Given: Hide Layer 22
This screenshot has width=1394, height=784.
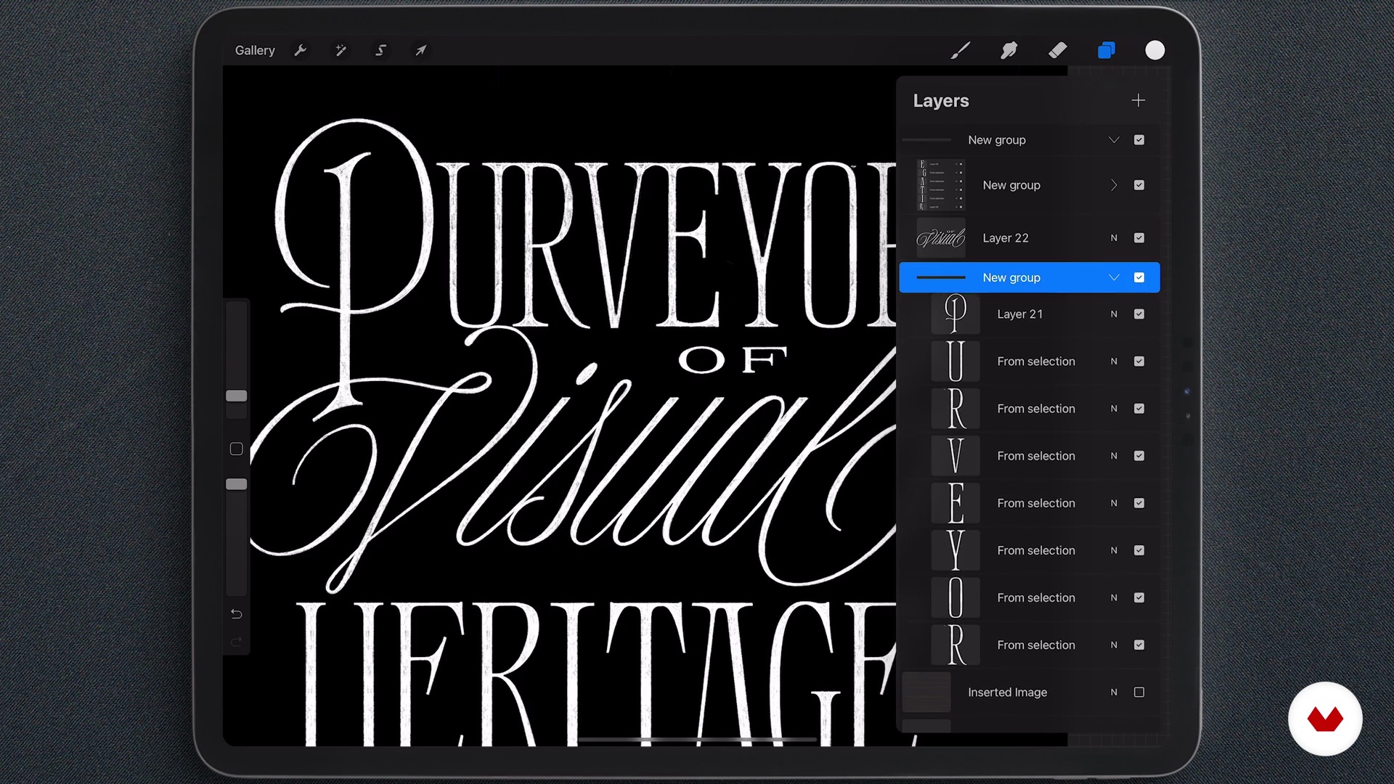Looking at the screenshot, I should coord(1139,238).
